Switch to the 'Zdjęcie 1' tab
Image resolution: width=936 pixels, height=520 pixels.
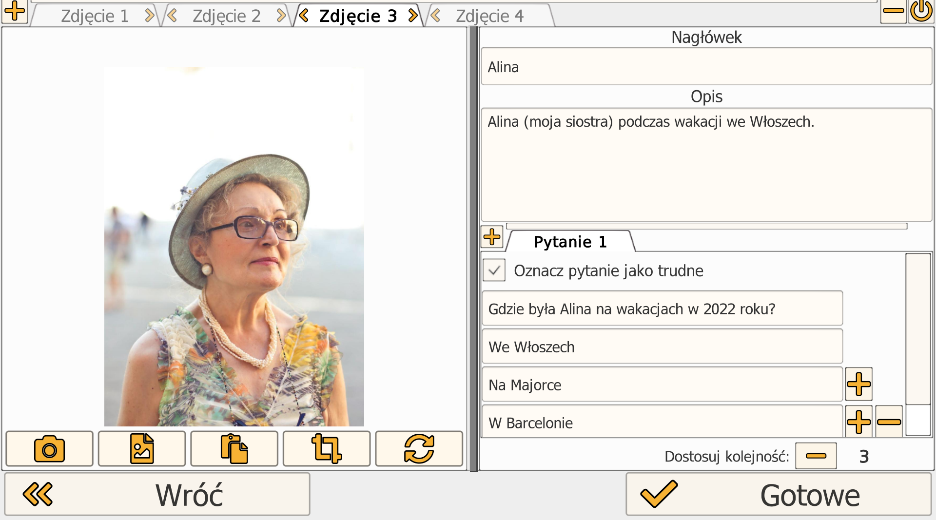click(x=94, y=15)
